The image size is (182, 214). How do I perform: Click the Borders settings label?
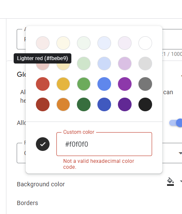[x=27, y=203]
